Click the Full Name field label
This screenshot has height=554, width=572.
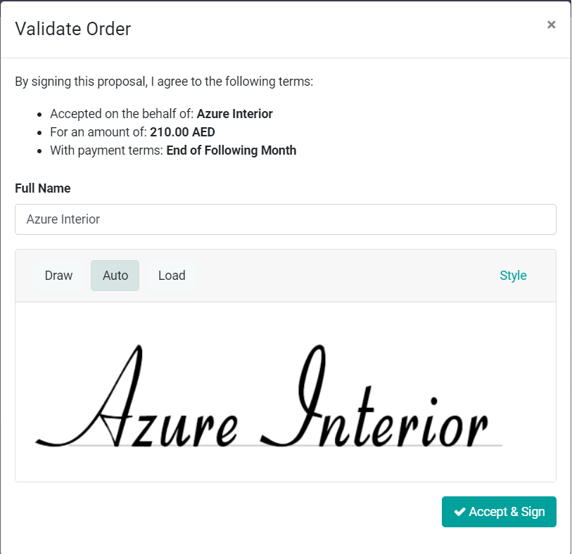[x=43, y=188]
